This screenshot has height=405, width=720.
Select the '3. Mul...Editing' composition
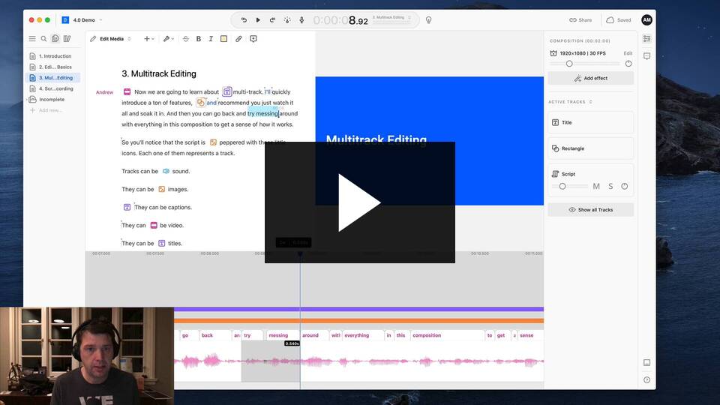[53, 77]
